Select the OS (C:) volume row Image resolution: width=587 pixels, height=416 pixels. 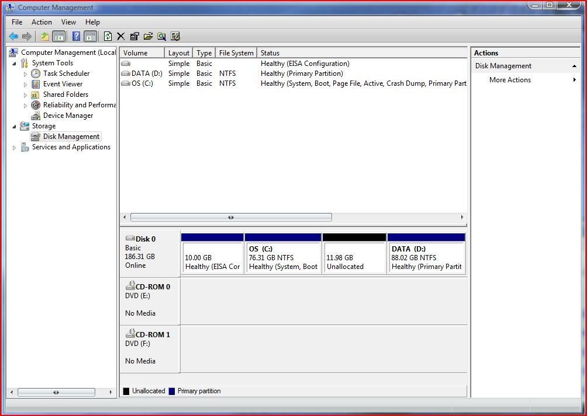click(293, 83)
